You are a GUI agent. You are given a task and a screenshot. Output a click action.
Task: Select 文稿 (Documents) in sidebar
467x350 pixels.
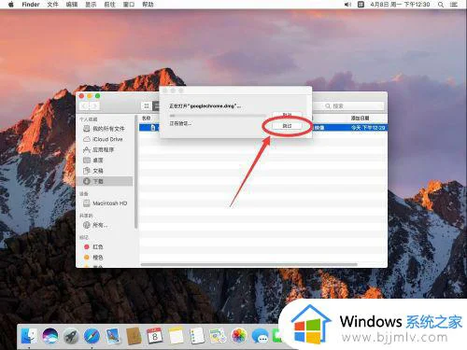[x=105, y=171]
